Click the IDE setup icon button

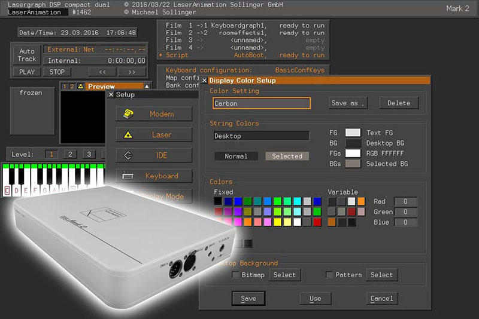[x=154, y=155]
